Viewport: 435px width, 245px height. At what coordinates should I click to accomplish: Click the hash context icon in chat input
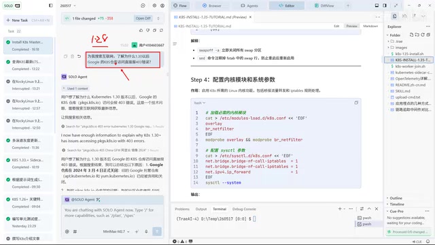(75, 231)
